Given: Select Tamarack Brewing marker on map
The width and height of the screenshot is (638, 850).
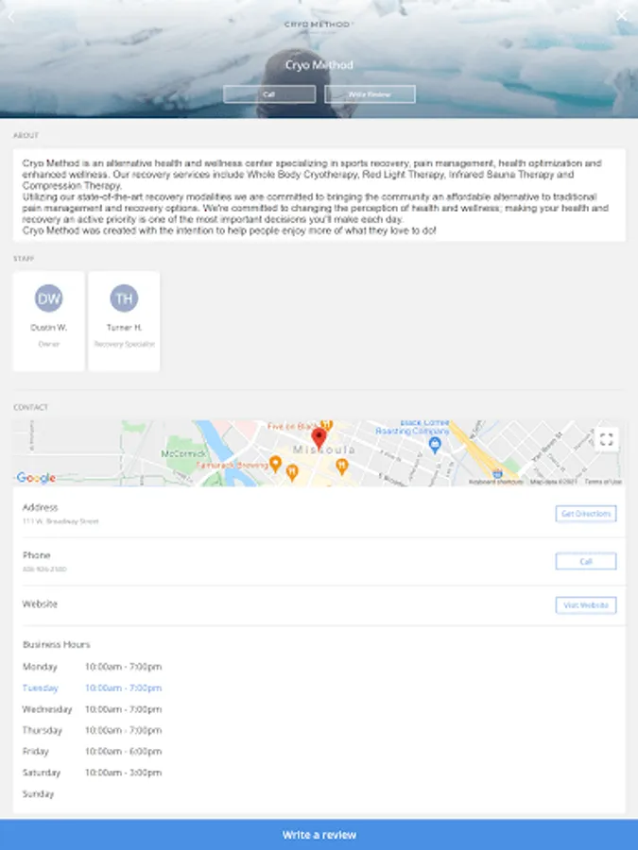Looking at the screenshot, I should click(276, 464).
